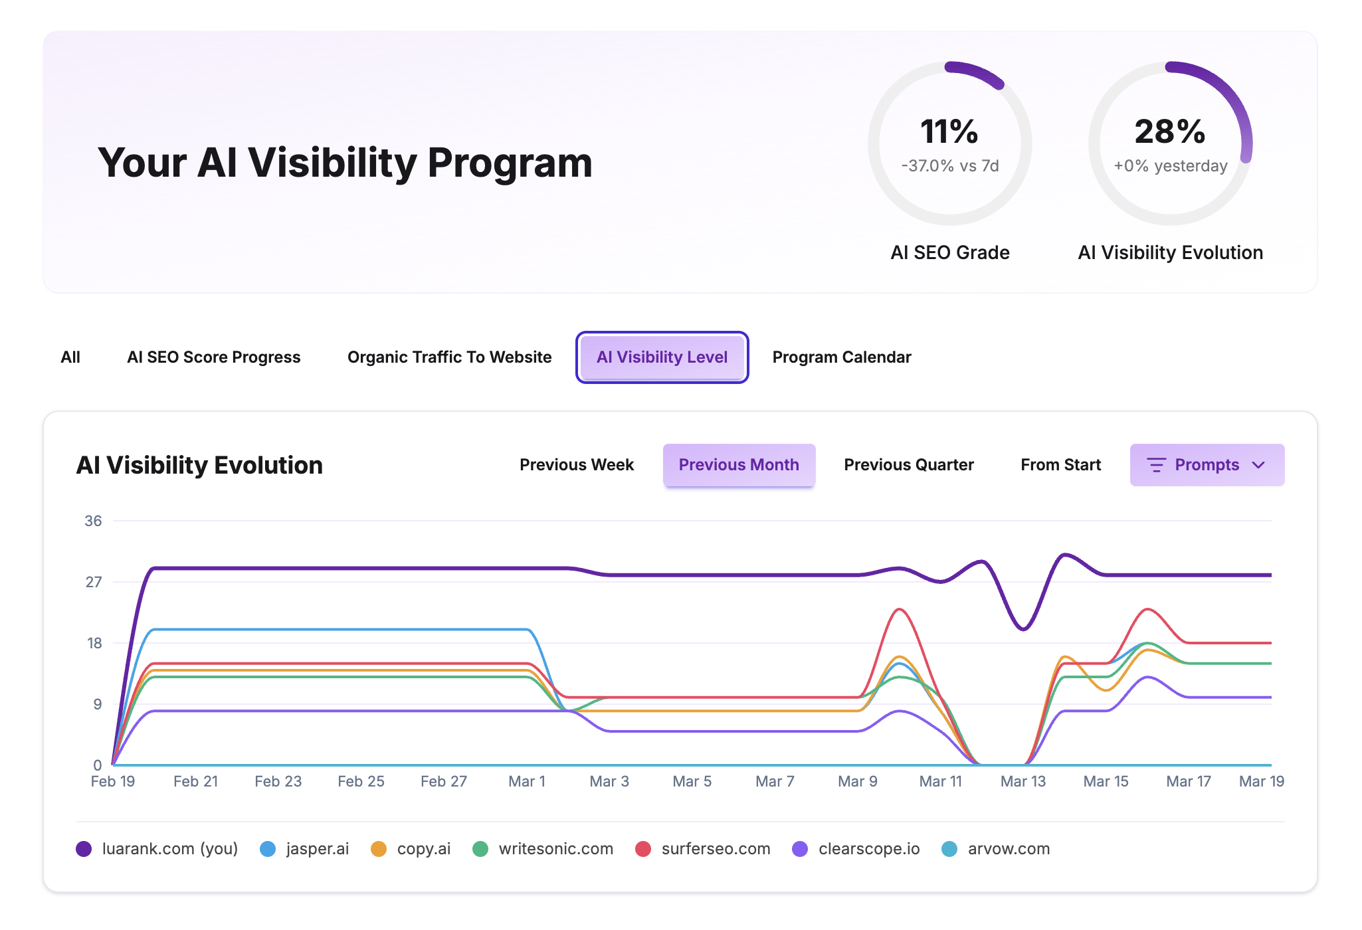This screenshot has width=1362, height=930.
Task: Select the jasper.ai legend icon
Action: tap(267, 848)
